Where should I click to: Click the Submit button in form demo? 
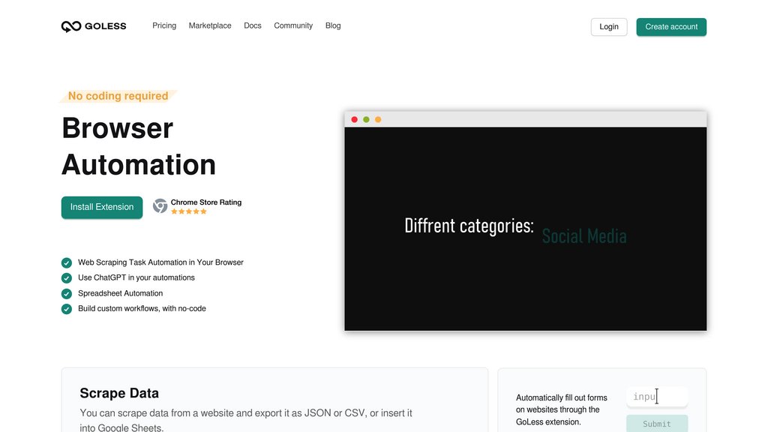[x=657, y=424]
